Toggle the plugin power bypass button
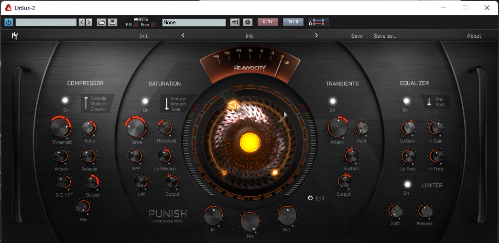 coord(9,22)
